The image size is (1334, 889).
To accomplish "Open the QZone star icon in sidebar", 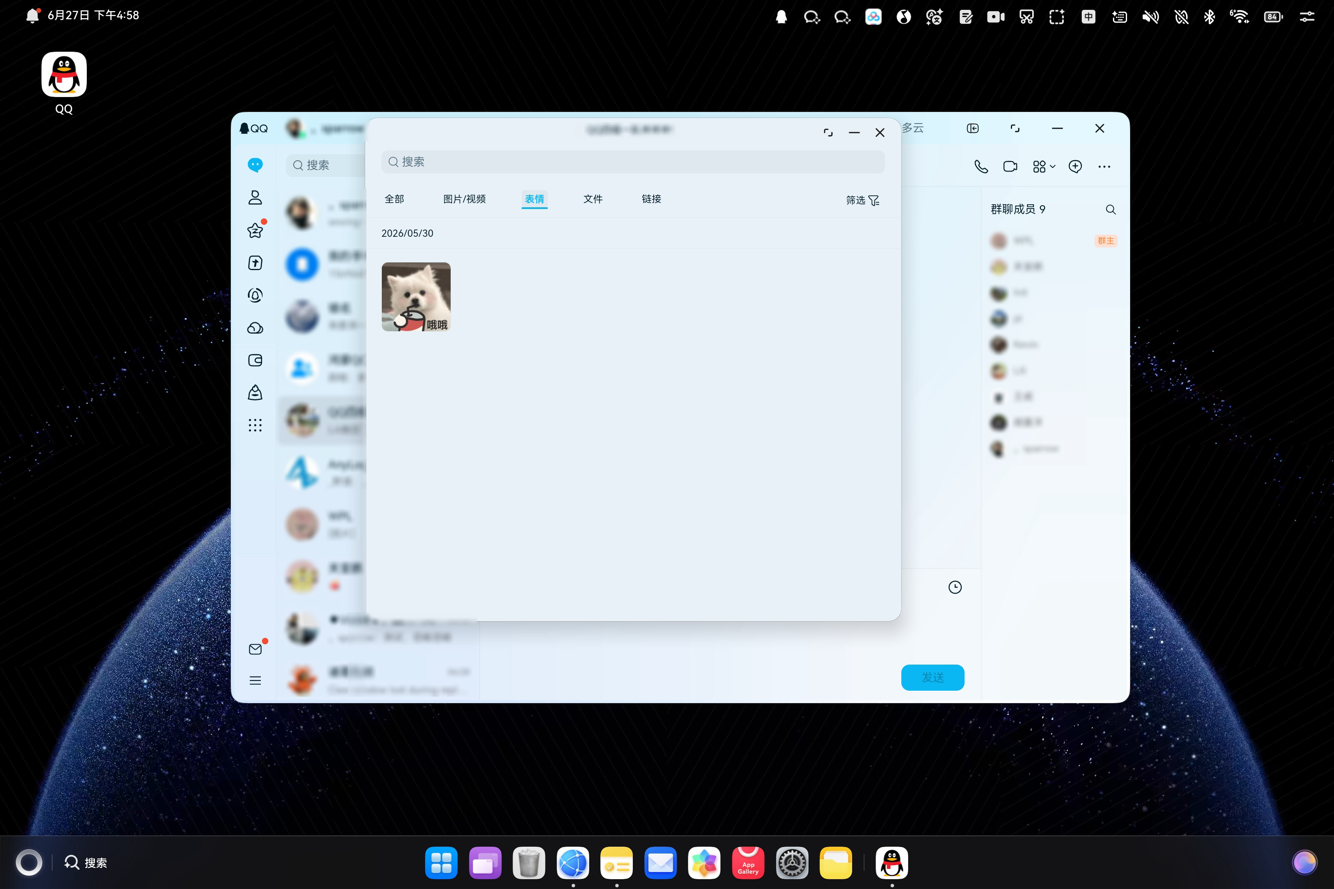I will (255, 230).
